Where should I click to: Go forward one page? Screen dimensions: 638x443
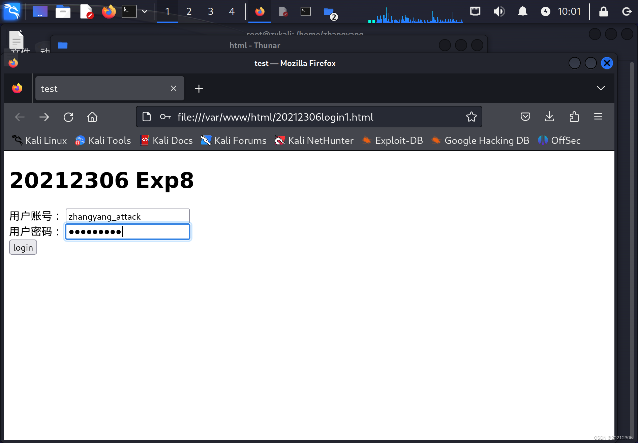pyautogui.click(x=44, y=117)
